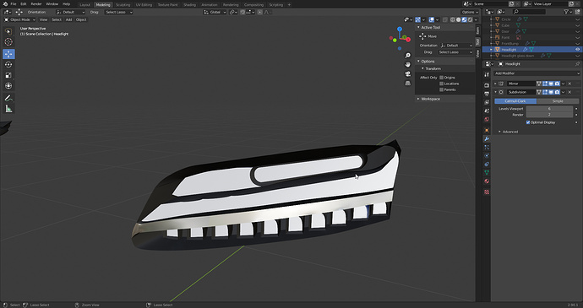Toggle Subdivision modifier render display
Viewport: 583px width, 308px height.
(x=557, y=92)
